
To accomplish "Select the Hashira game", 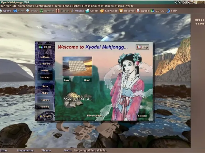I will click(45, 100).
